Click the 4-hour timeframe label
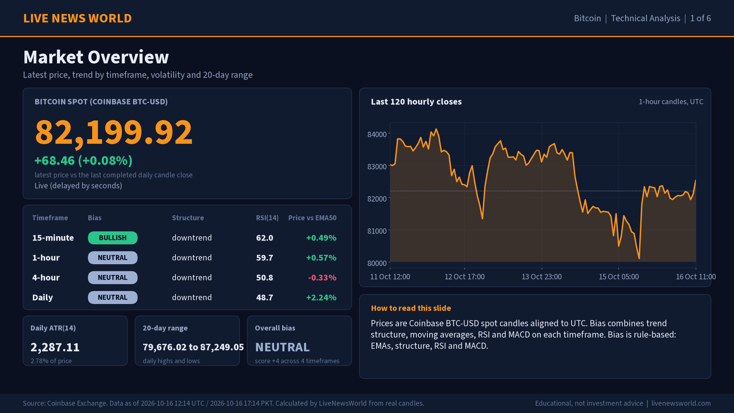 pyautogui.click(x=46, y=278)
